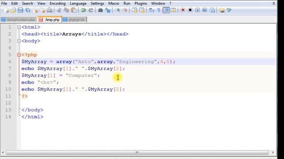Click the </html> tag on line 14
Screen dimensions: 284x159
click(32, 117)
